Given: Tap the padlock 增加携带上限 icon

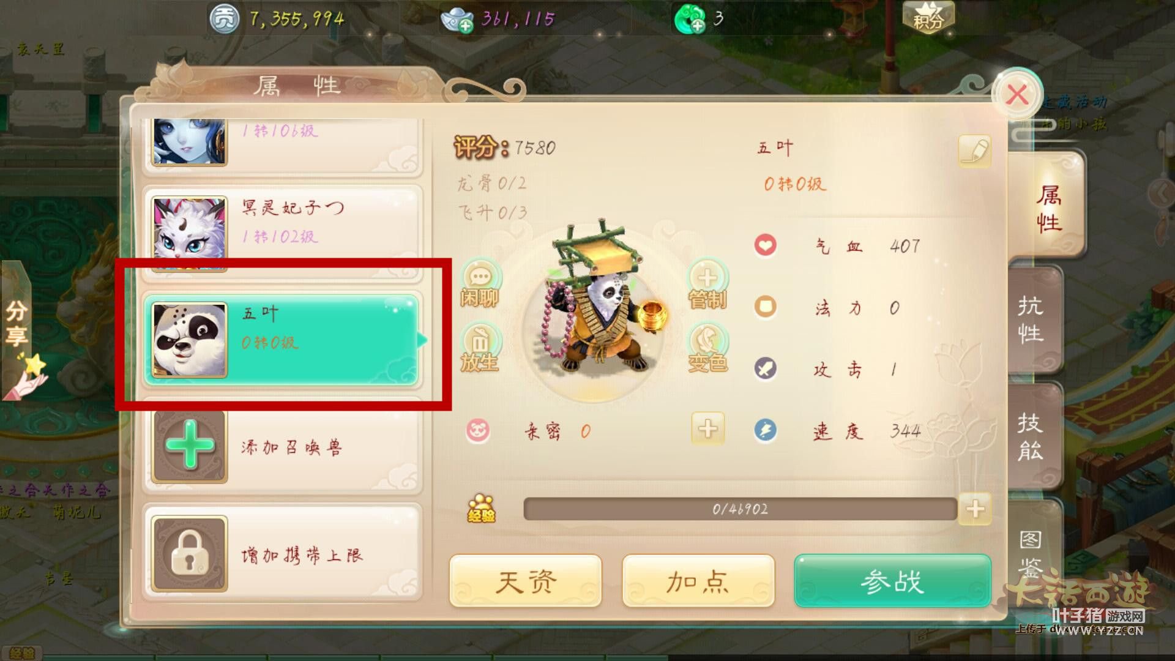Looking at the screenshot, I should click(x=190, y=553).
